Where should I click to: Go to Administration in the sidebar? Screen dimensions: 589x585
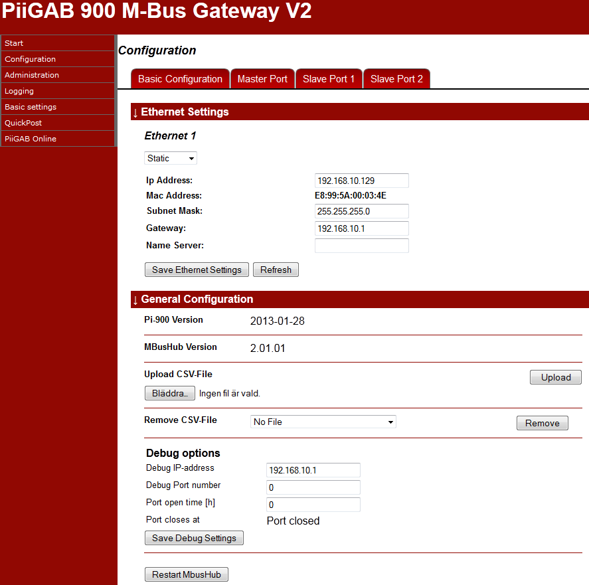(58, 75)
